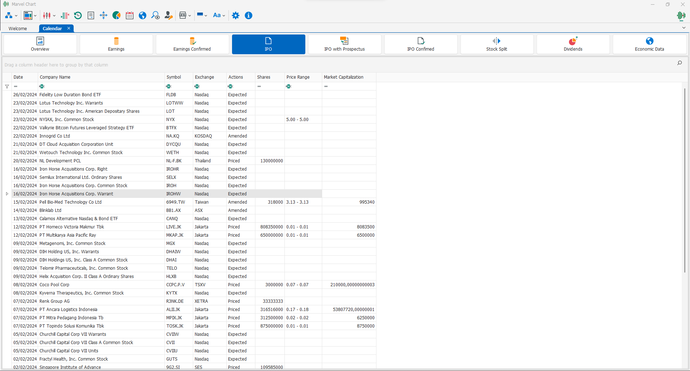Open the document notes icon
This screenshot has height=371, width=690.
click(91, 15)
